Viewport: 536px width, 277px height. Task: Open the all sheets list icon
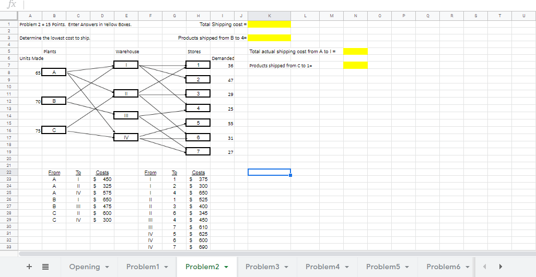(45, 267)
